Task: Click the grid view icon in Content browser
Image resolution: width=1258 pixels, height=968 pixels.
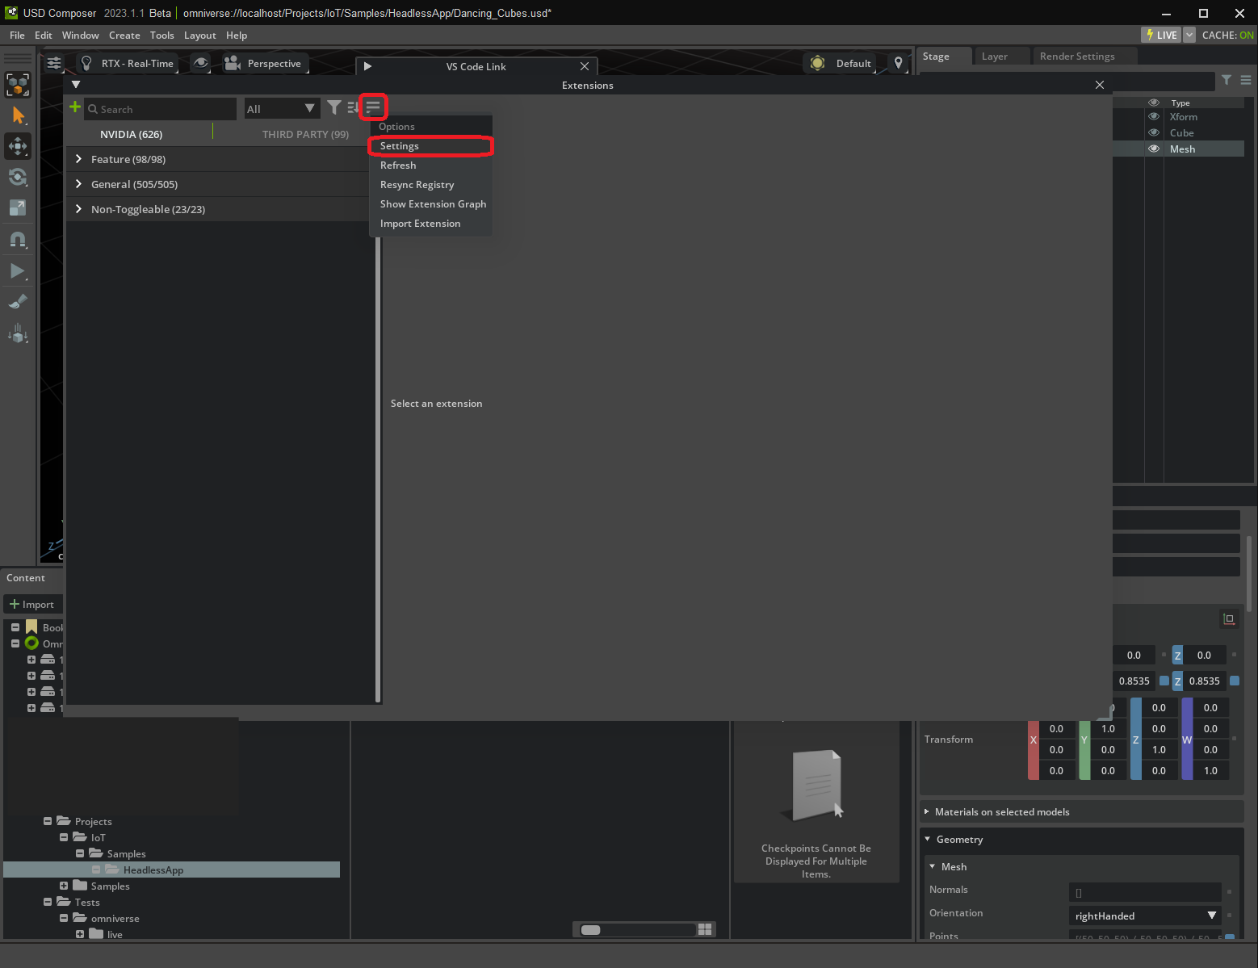Action: click(x=705, y=929)
